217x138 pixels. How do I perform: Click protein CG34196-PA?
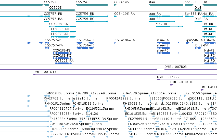(x=125, y=40)
